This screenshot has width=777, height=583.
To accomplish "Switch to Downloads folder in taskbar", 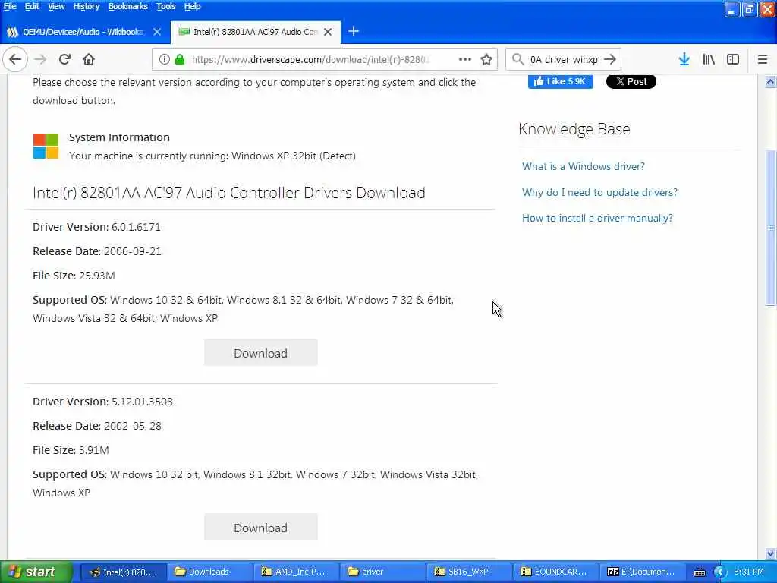I will point(209,572).
